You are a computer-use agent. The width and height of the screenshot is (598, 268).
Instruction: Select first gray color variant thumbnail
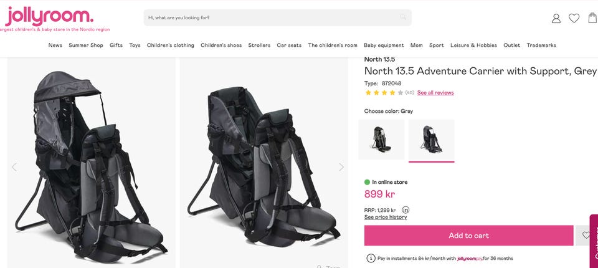(x=381, y=140)
